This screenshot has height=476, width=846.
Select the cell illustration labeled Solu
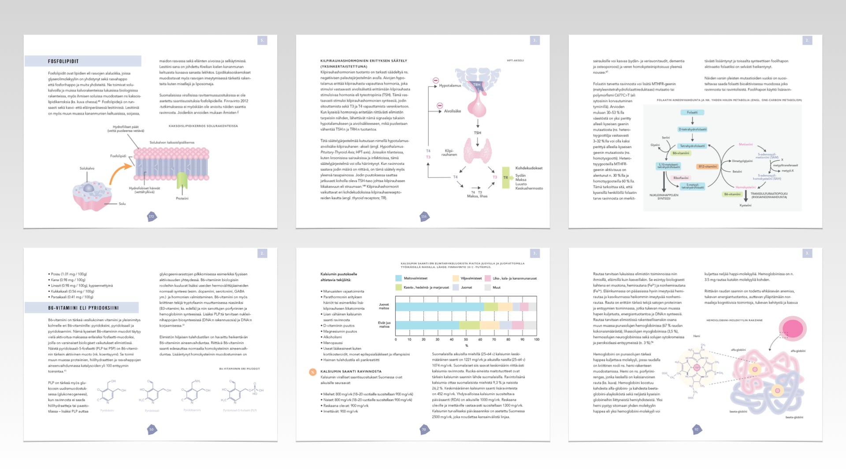[92, 196]
